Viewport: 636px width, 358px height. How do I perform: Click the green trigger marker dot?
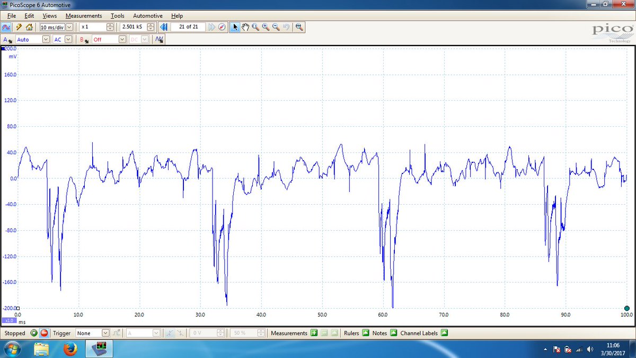[627, 308]
